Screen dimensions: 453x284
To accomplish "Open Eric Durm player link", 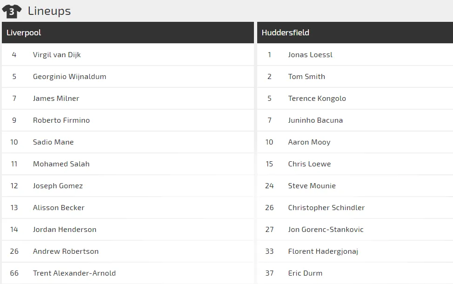I will 305,273.
